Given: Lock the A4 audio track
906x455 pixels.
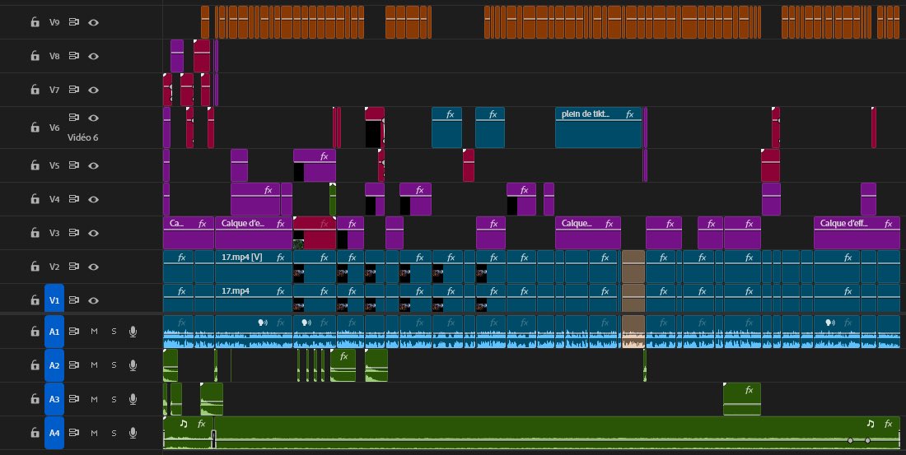Looking at the screenshot, I should 35,433.
